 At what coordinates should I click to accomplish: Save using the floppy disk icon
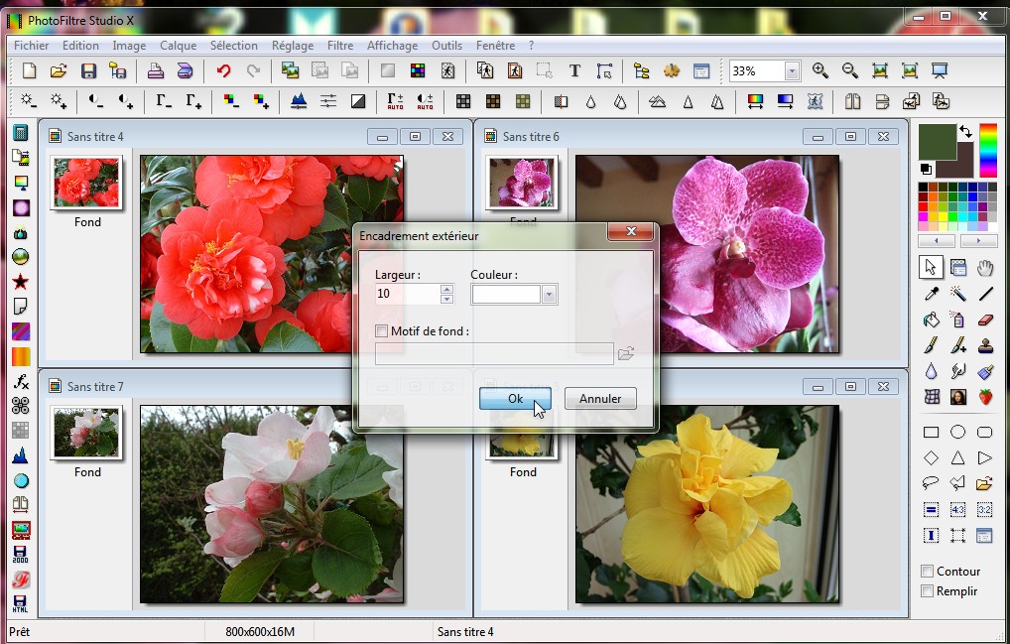89,70
